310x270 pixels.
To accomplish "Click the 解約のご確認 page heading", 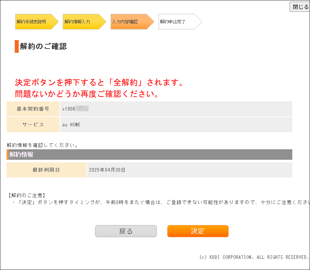I will 43,46.
